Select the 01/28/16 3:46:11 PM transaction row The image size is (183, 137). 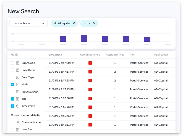tap(110, 125)
